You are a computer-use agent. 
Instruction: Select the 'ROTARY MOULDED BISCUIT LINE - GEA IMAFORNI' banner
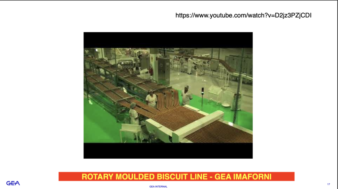176,176
